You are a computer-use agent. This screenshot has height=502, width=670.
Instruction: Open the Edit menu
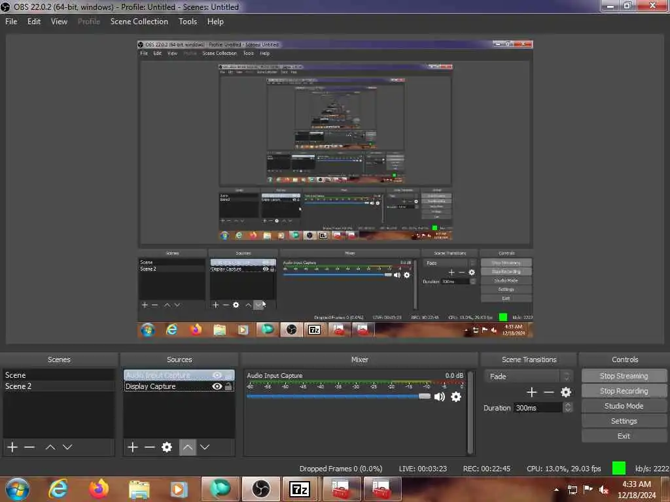(x=34, y=22)
